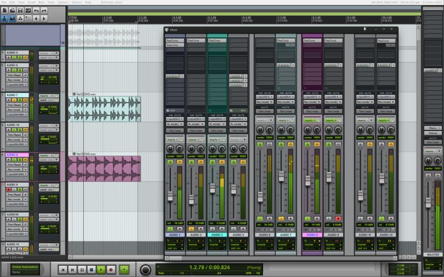Image resolution: width=444 pixels, height=277 pixels.
Task: Click ReaComp insert on AUDIO 3 strip
Action: 217,41
